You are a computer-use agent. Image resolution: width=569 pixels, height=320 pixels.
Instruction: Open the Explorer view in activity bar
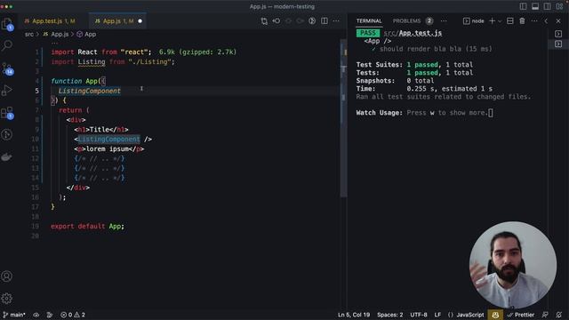[7, 24]
